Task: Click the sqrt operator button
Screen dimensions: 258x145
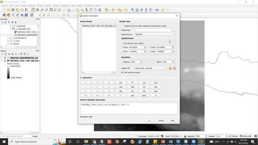Action: pos(133,95)
